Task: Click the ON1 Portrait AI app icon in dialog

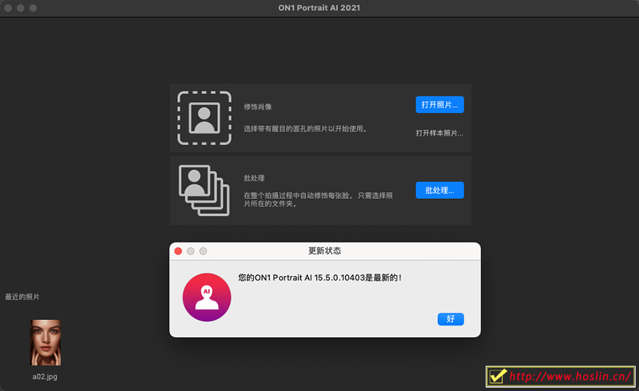Action: (x=206, y=297)
